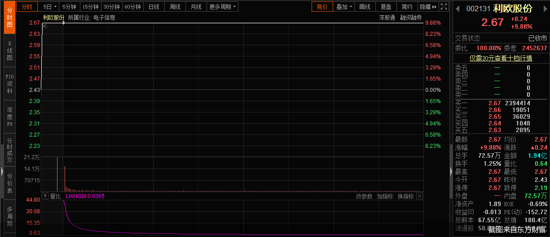This screenshot has width=550, height=237.
Task: Click the 利欧股份 stock name in chart header
Action: point(53,17)
